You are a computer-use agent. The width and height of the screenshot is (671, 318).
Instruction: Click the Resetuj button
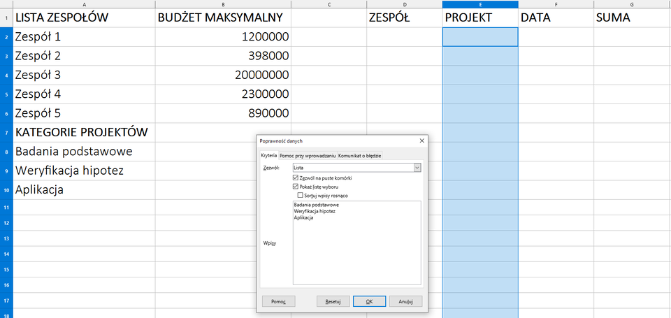pos(333,301)
